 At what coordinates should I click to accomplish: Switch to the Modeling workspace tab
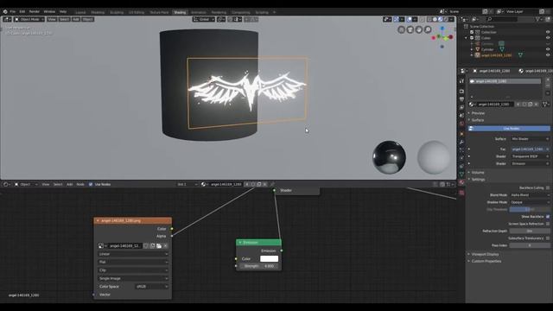pyautogui.click(x=98, y=12)
